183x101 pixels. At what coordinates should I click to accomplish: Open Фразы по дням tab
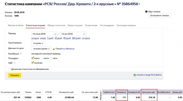(x=75, y=25)
